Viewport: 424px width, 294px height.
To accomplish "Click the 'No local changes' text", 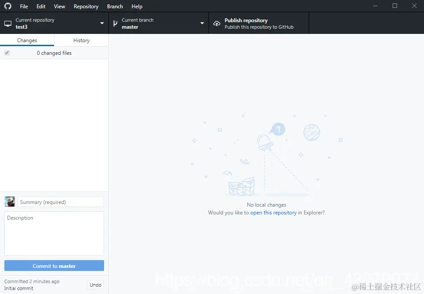I will click(266, 205).
